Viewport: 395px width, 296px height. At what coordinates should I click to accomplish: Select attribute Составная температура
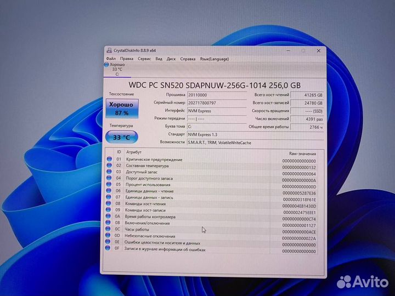pyautogui.click(x=147, y=166)
